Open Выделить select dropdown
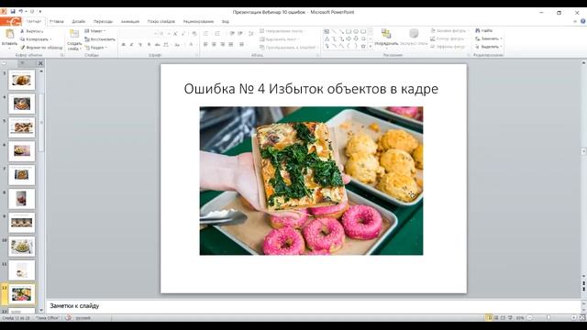Screen dimensions: 587x330 pyautogui.click(x=489, y=47)
